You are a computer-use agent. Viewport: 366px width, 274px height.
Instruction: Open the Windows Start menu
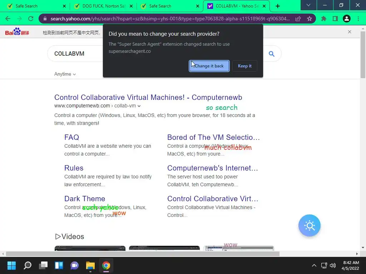[11, 265]
